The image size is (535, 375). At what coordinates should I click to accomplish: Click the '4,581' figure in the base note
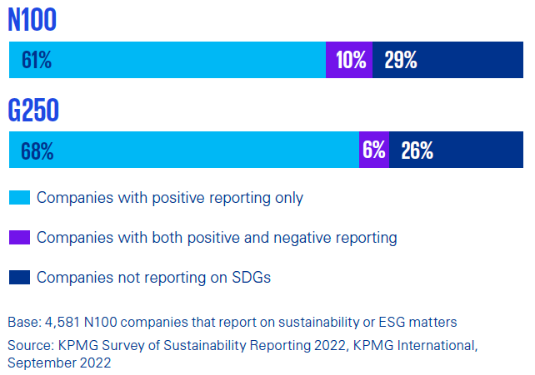pyautogui.click(x=59, y=322)
